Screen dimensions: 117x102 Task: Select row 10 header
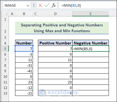(x=5, y=76)
